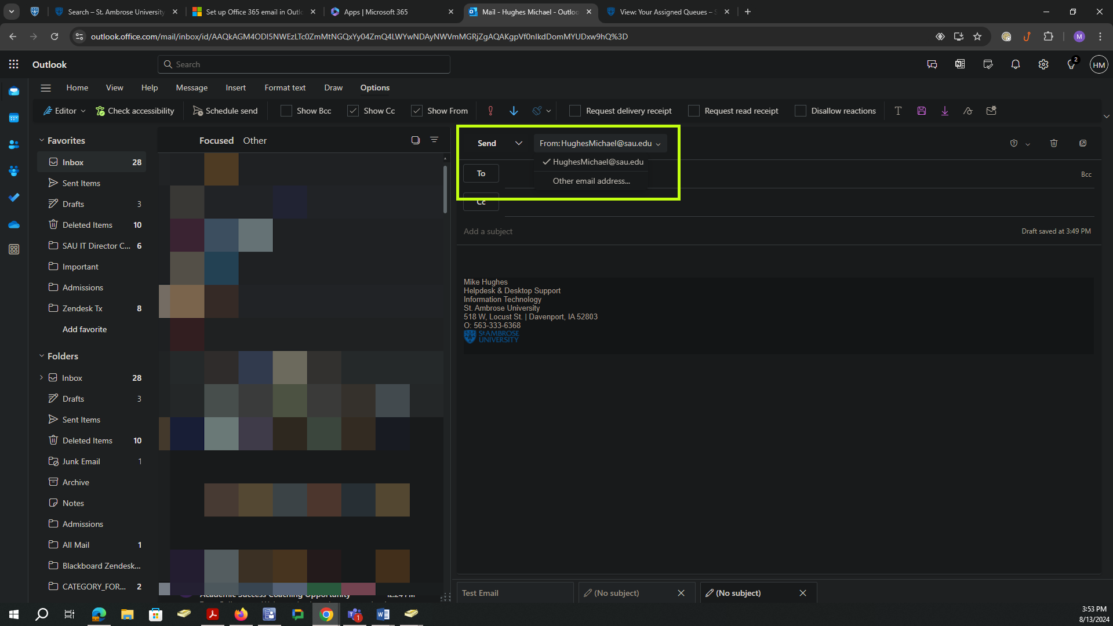Image resolution: width=1113 pixels, height=626 pixels.
Task: Collapse the Favorites folder group
Action: (42, 140)
